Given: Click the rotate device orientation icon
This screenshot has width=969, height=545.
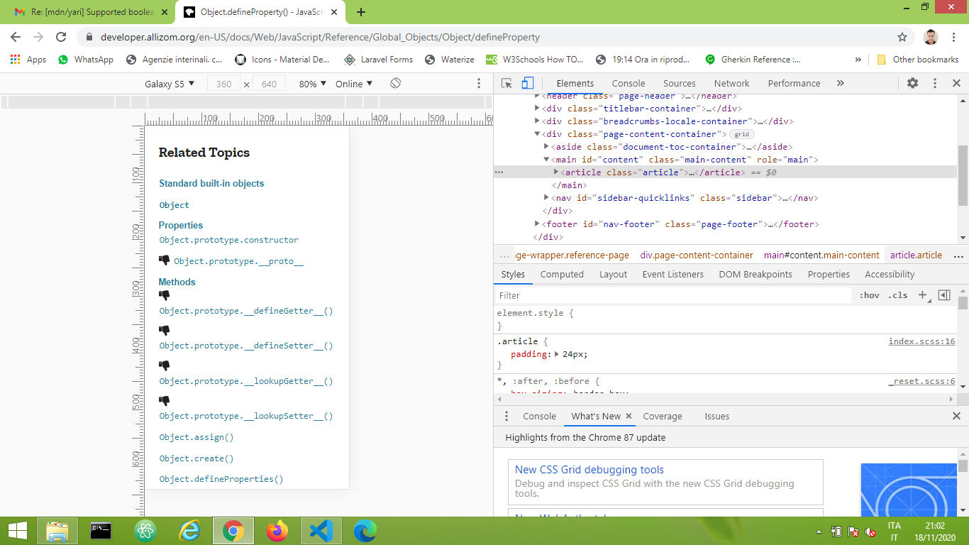Looking at the screenshot, I should click(395, 83).
